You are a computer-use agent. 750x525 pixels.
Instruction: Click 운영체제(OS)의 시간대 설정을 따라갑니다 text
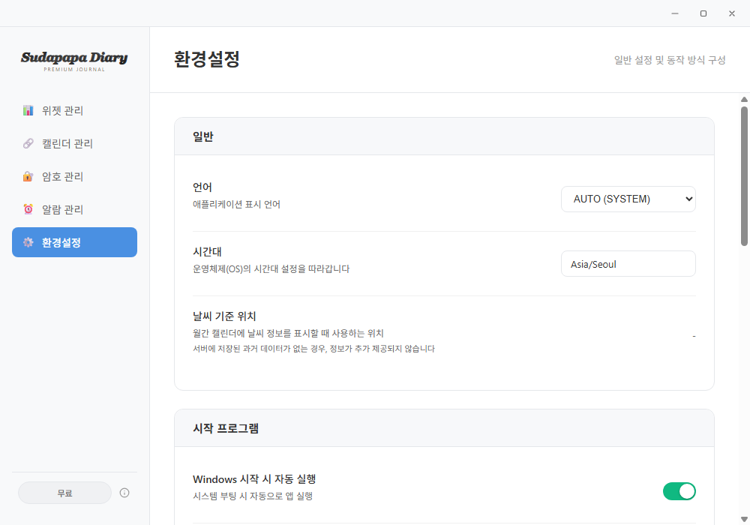coord(271,268)
